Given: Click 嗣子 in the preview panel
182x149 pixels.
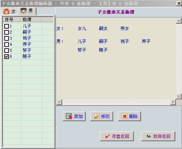Looking at the screenshot, I should 103,41.
